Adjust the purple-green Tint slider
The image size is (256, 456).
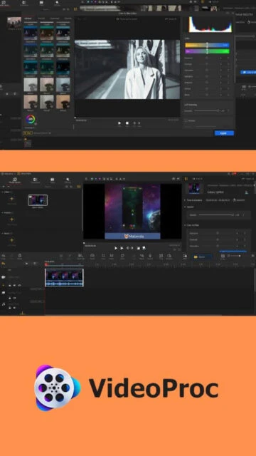click(207, 51)
